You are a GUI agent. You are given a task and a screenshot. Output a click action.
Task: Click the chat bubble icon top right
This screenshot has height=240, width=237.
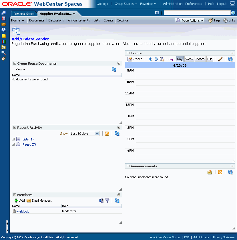pyautogui.click(x=232, y=3)
